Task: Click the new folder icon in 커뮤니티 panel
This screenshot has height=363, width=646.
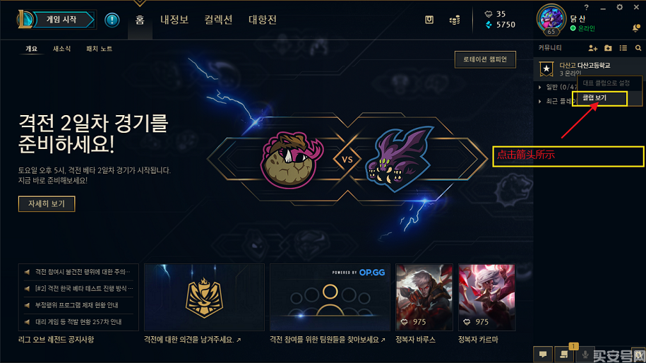Action: coord(608,48)
